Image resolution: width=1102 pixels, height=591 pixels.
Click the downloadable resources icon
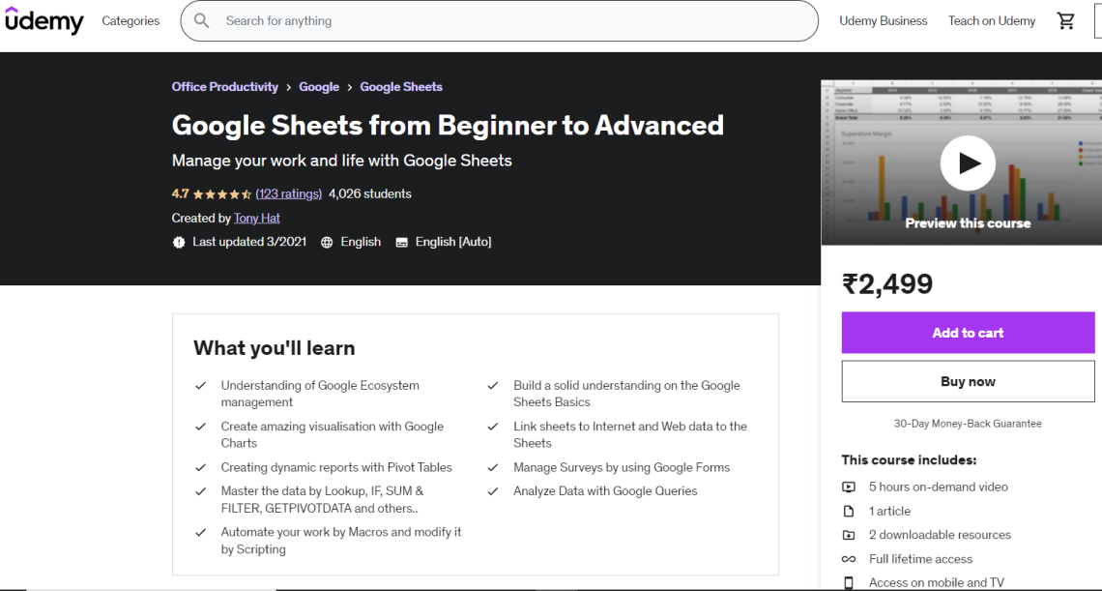(x=849, y=535)
